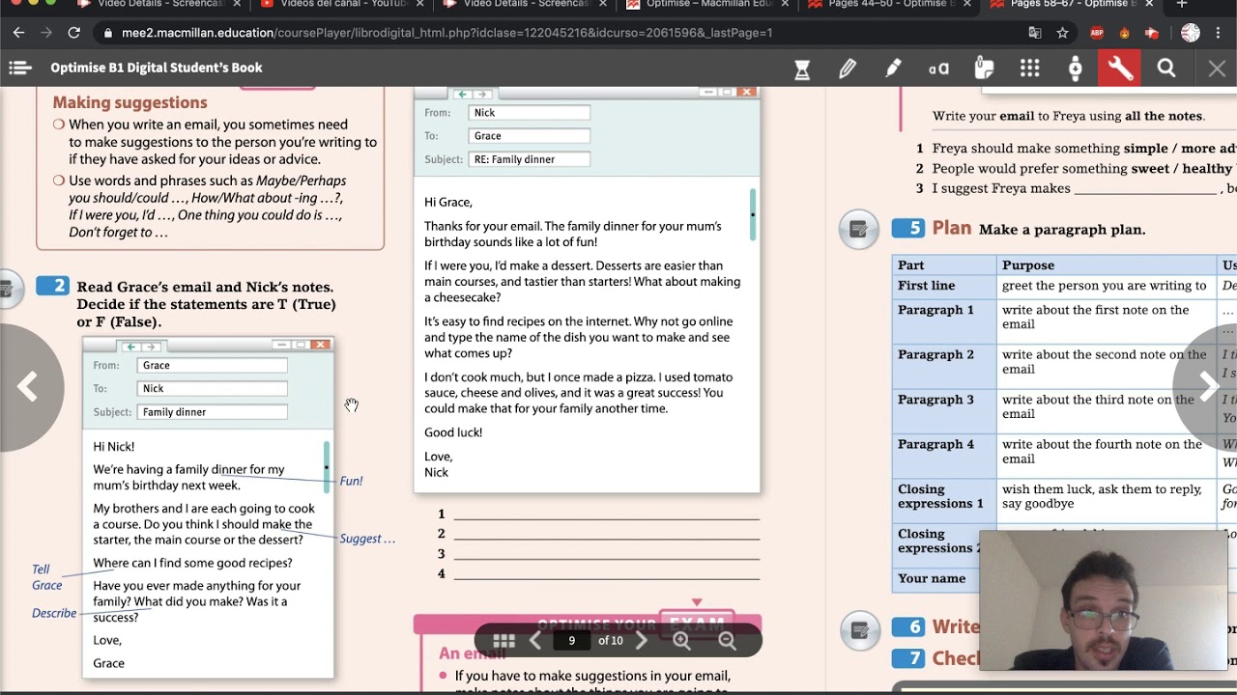The image size is (1237, 695).
Task: Open page thumbnails grid in pager
Action: click(503, 641)
